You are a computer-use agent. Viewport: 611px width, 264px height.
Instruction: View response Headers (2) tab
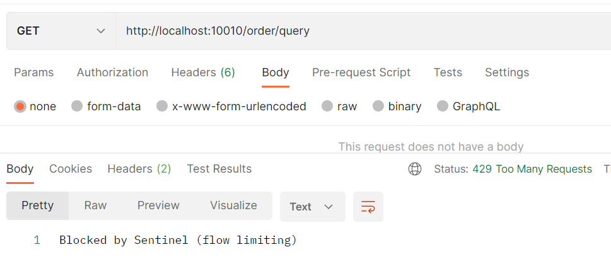pyautogui.click(x=139, y=169)
